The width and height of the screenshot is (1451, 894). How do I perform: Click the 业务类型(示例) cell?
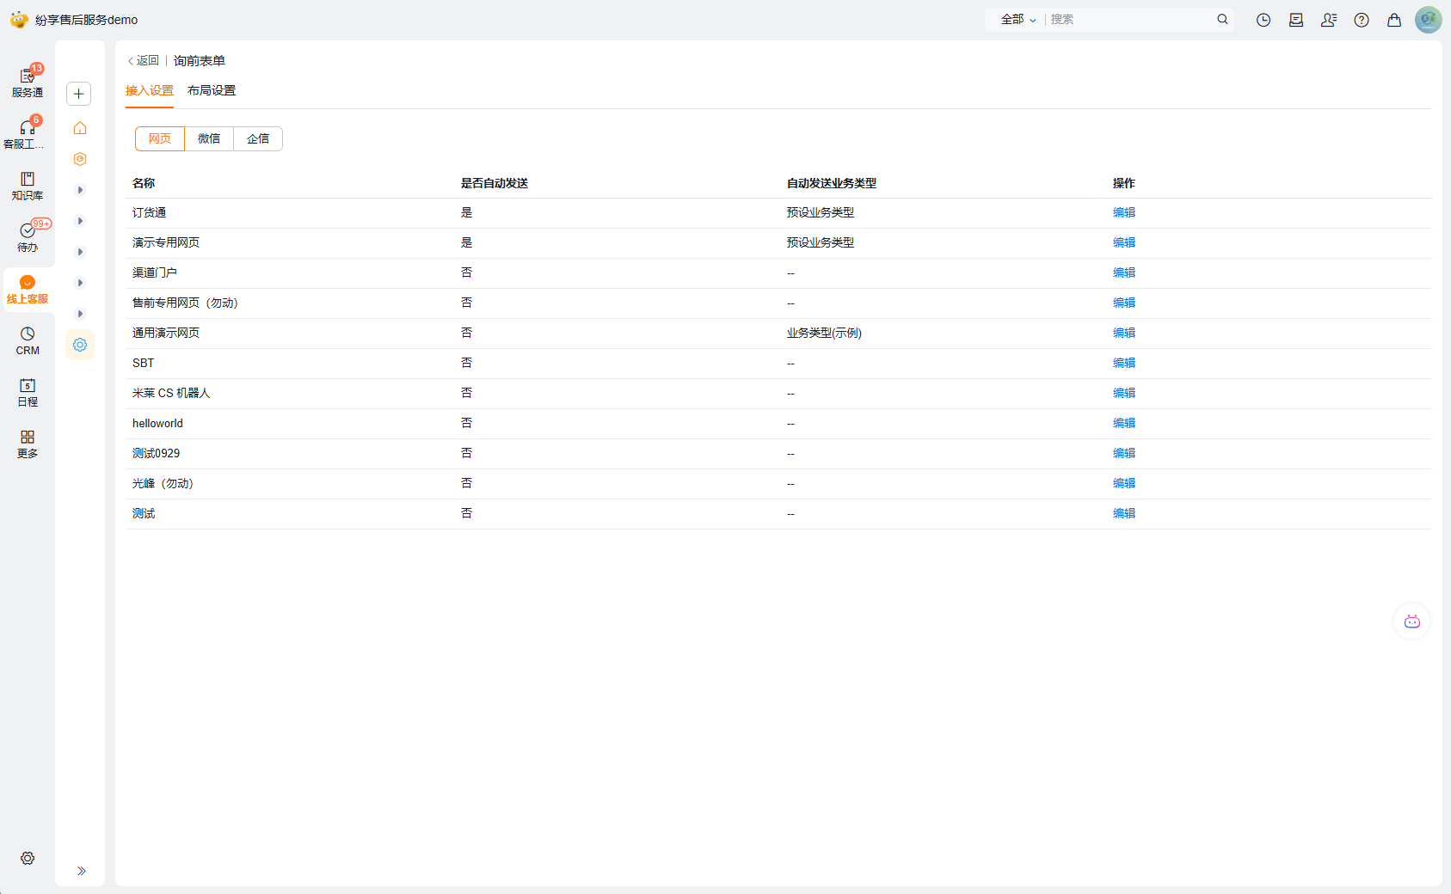(824, 334)
